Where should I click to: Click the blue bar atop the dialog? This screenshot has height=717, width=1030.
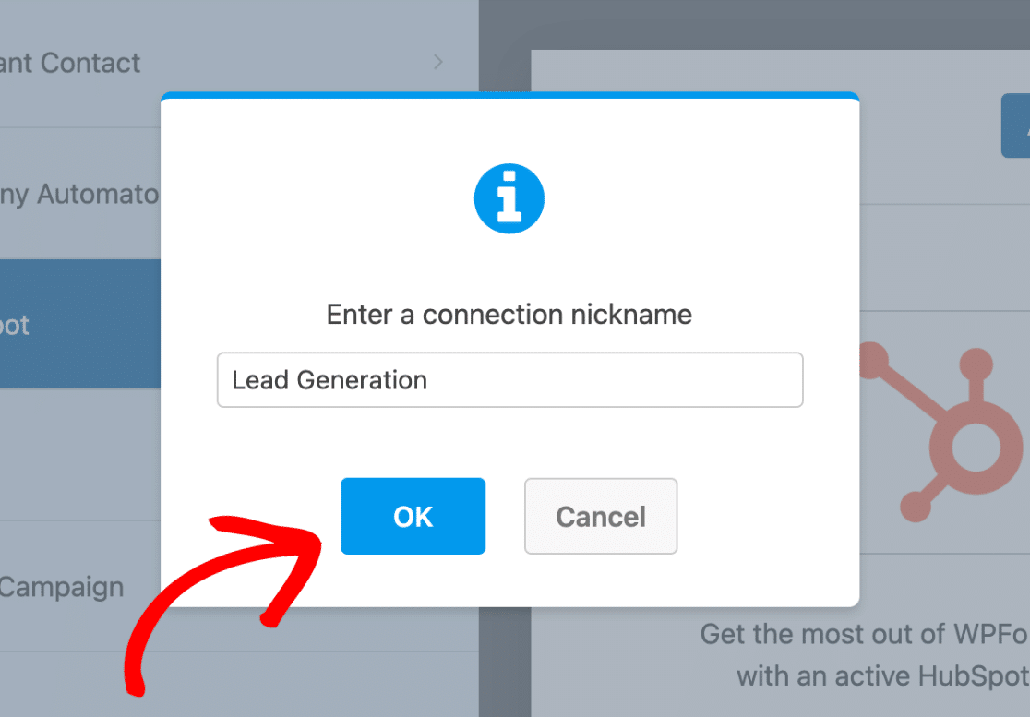509,95
